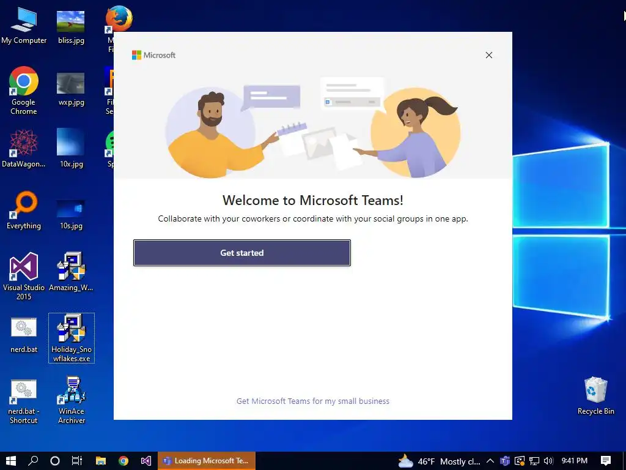Select 10x.jpg desktop file
The width and height of the screenshot is (626, 470).
click(71, 148)
